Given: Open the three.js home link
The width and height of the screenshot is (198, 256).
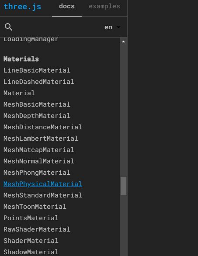Looking at the screenshot, I should click(x=22, y=7).
